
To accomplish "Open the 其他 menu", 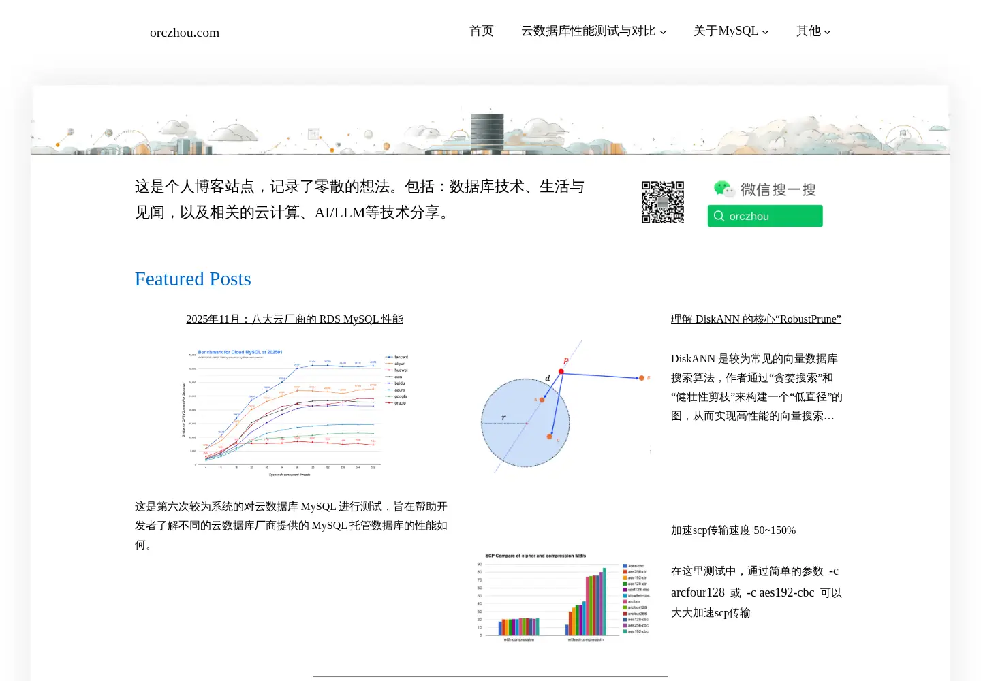I will point(809,31).
